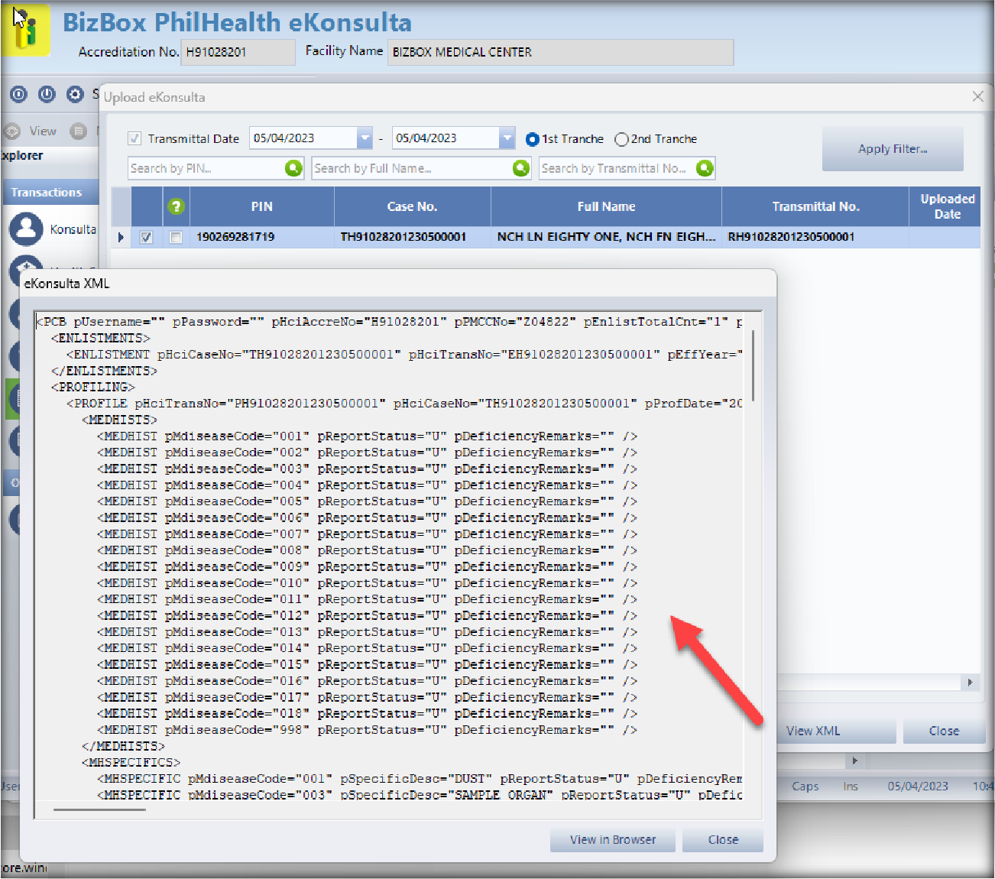This screenshot has width=995, height=879.
Task: Open the end transmittal date dropdown
Action: 507,138
